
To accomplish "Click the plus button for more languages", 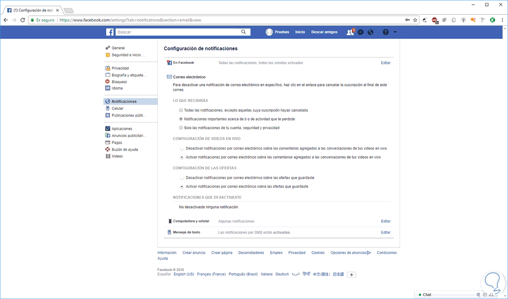I will pos(352,274).
